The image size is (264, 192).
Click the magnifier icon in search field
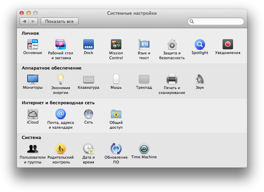click(192, 21)
